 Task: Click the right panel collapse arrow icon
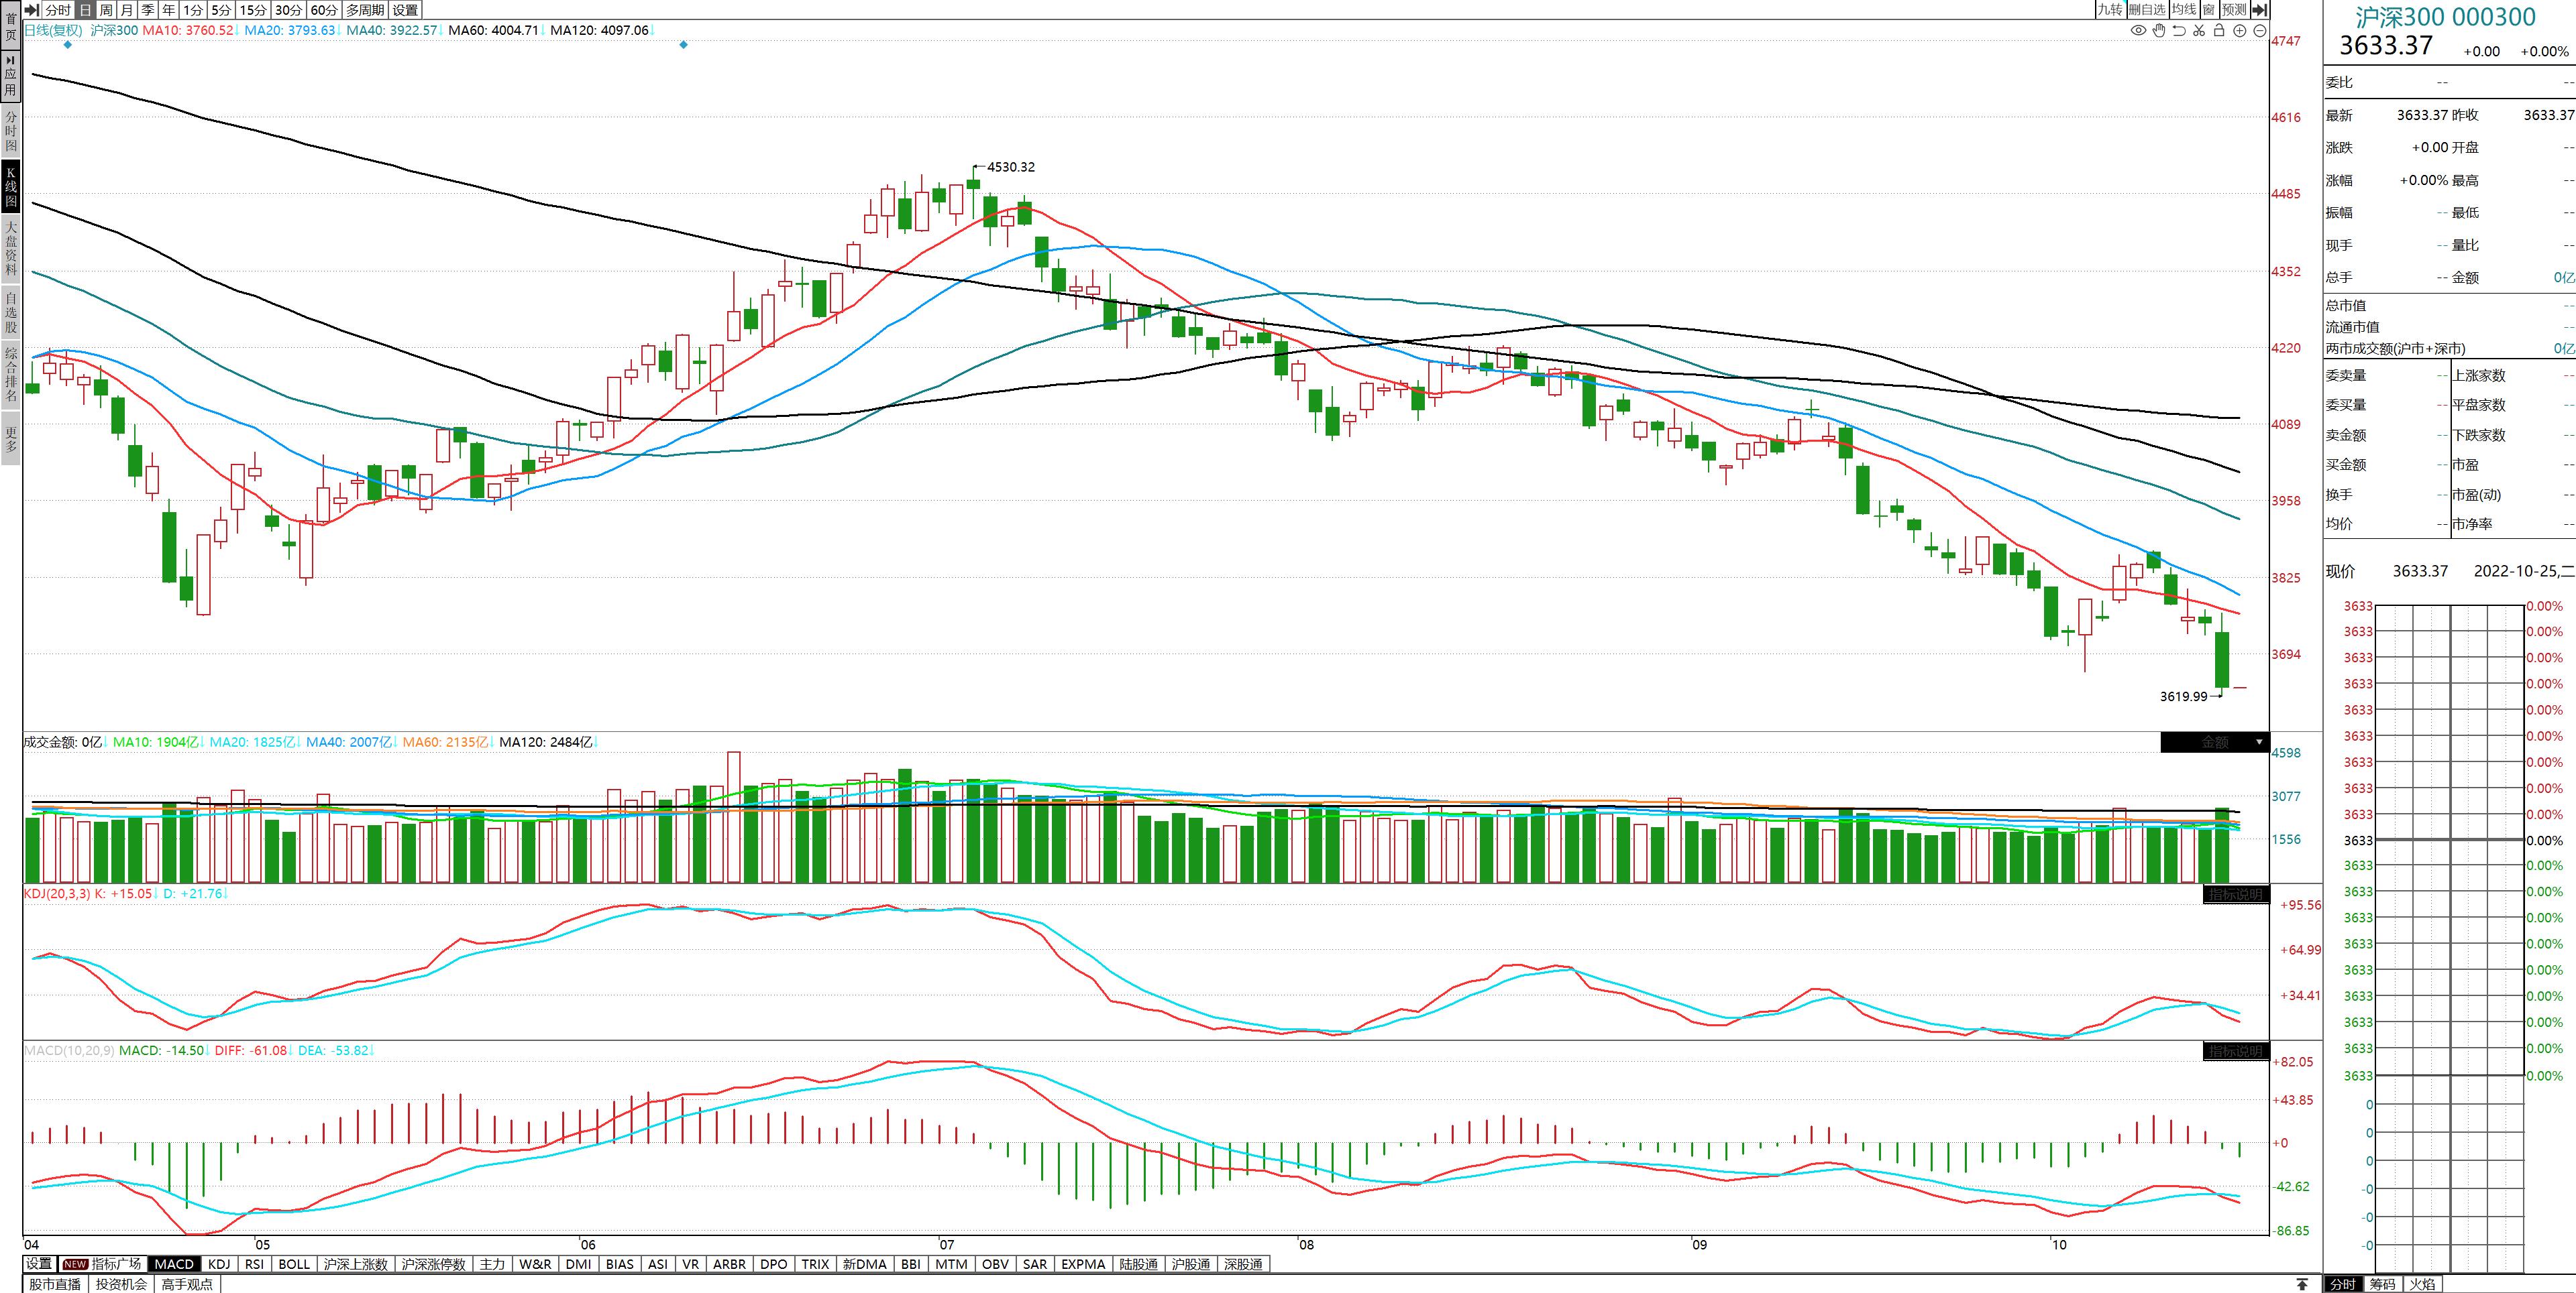2259,10
